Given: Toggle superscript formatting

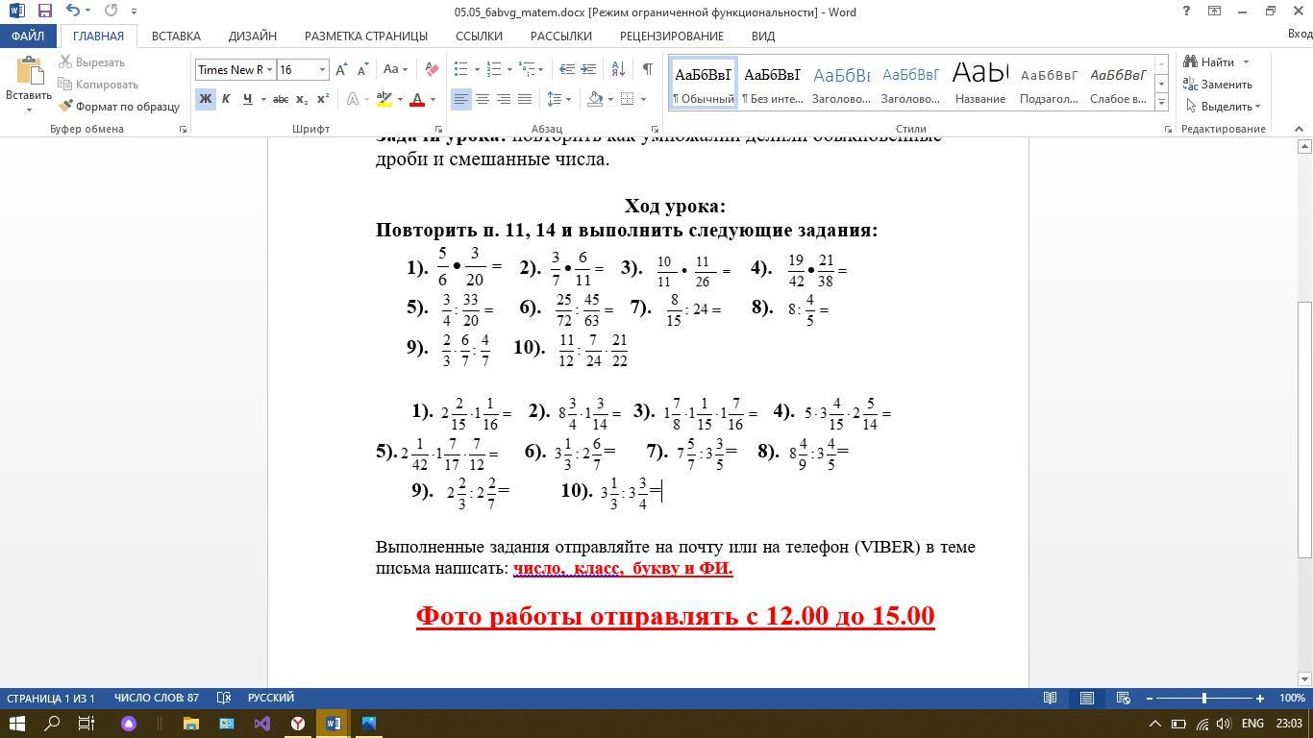Looking at the screenshot, I should click(x=323, y=99).
